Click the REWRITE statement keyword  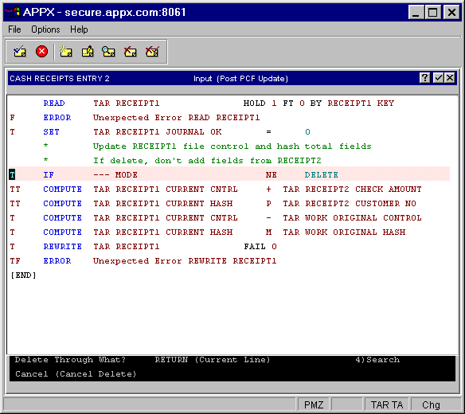[62, 247]
